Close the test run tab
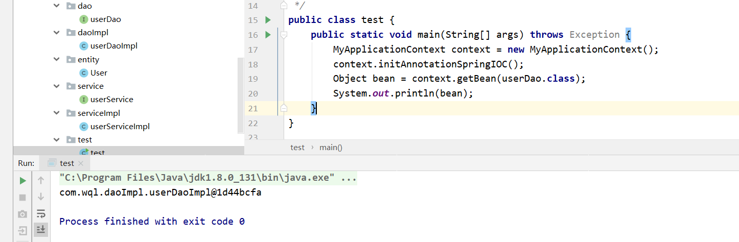This screenshot has width=739, height=242. click(x=80, y=163)
